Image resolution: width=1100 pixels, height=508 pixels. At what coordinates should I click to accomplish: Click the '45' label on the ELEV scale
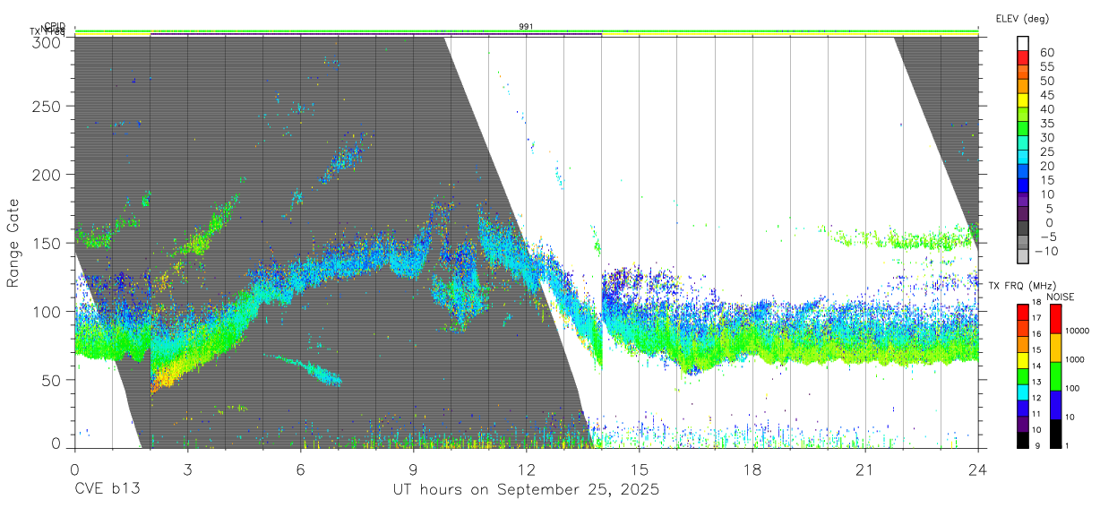tap(1046, 95)
